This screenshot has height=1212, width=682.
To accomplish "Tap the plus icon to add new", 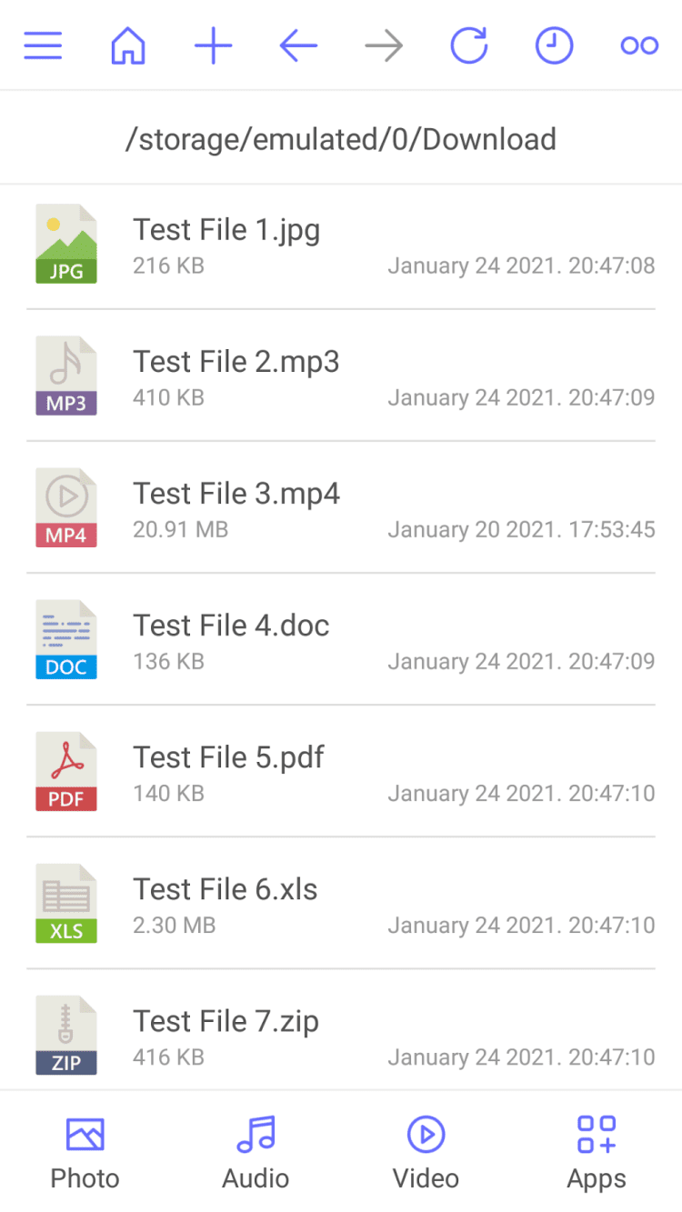I will tap(214, 45).
